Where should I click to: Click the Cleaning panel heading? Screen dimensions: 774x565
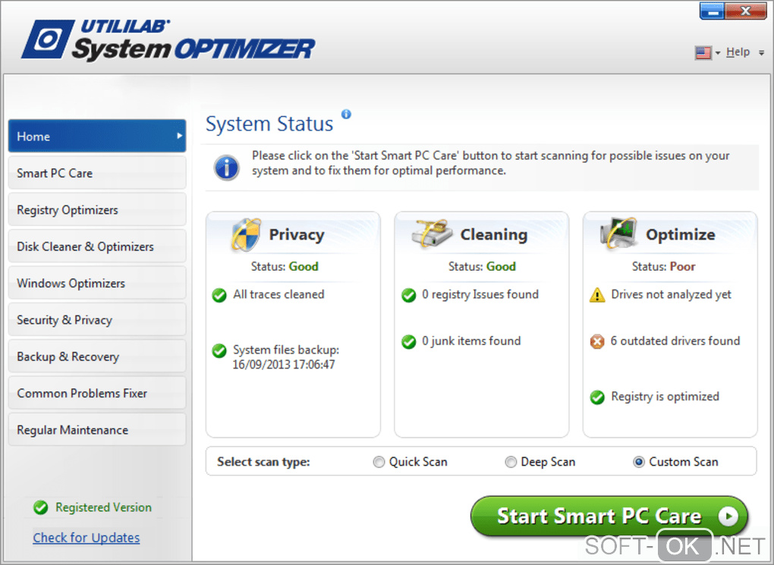tap(494, 234)
